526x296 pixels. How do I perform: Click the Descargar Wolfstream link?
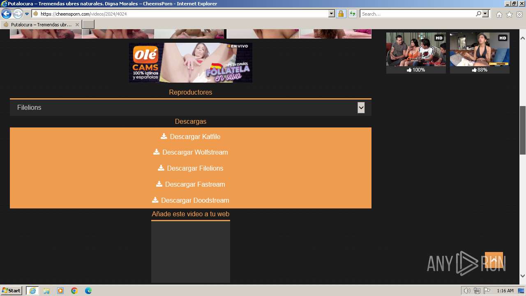(x=195, y=152)
